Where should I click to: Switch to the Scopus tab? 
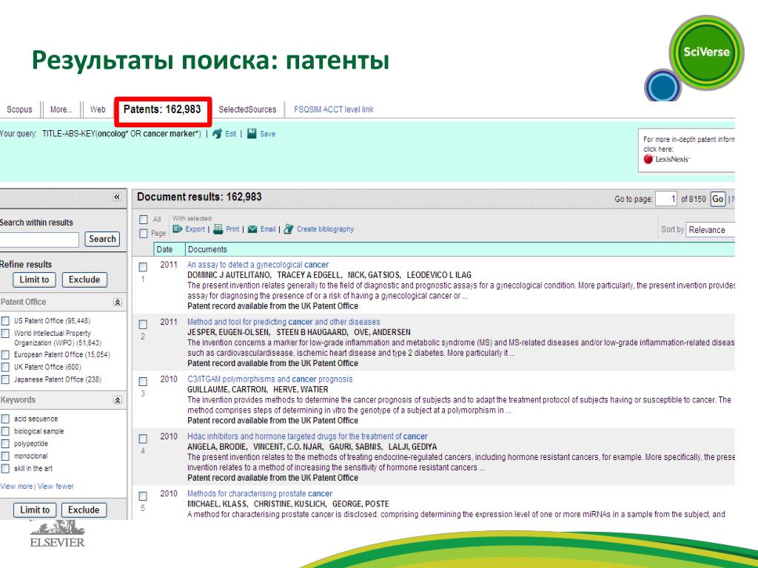[19, 109]
